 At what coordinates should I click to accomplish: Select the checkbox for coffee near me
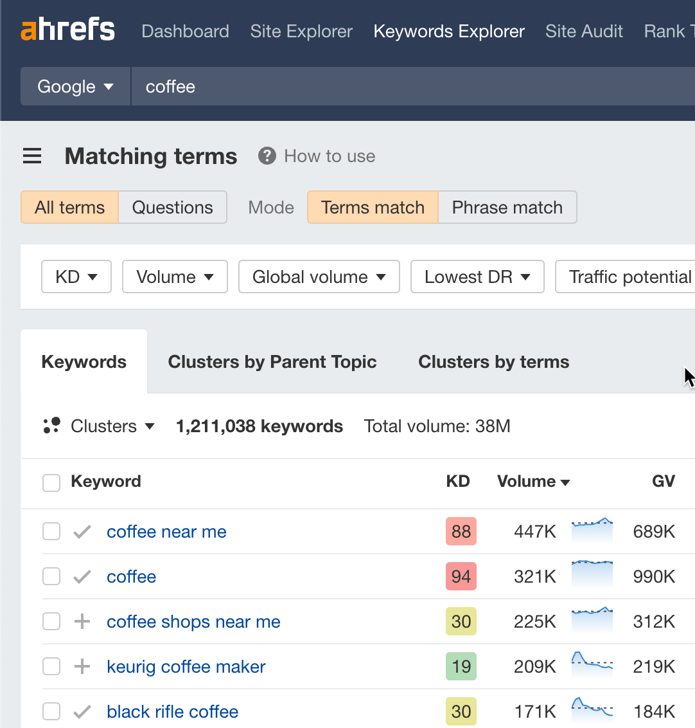point(51,531)
